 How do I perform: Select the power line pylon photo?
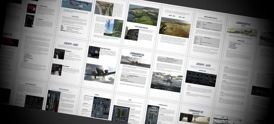[x=109, y=27]
